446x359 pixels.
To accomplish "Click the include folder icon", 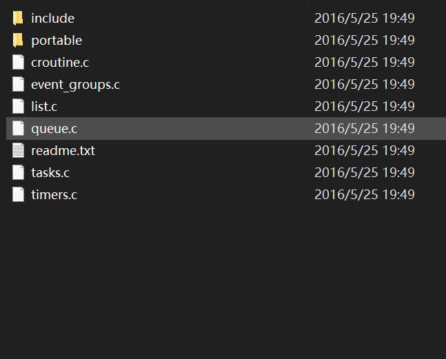I will click(18, 19).
